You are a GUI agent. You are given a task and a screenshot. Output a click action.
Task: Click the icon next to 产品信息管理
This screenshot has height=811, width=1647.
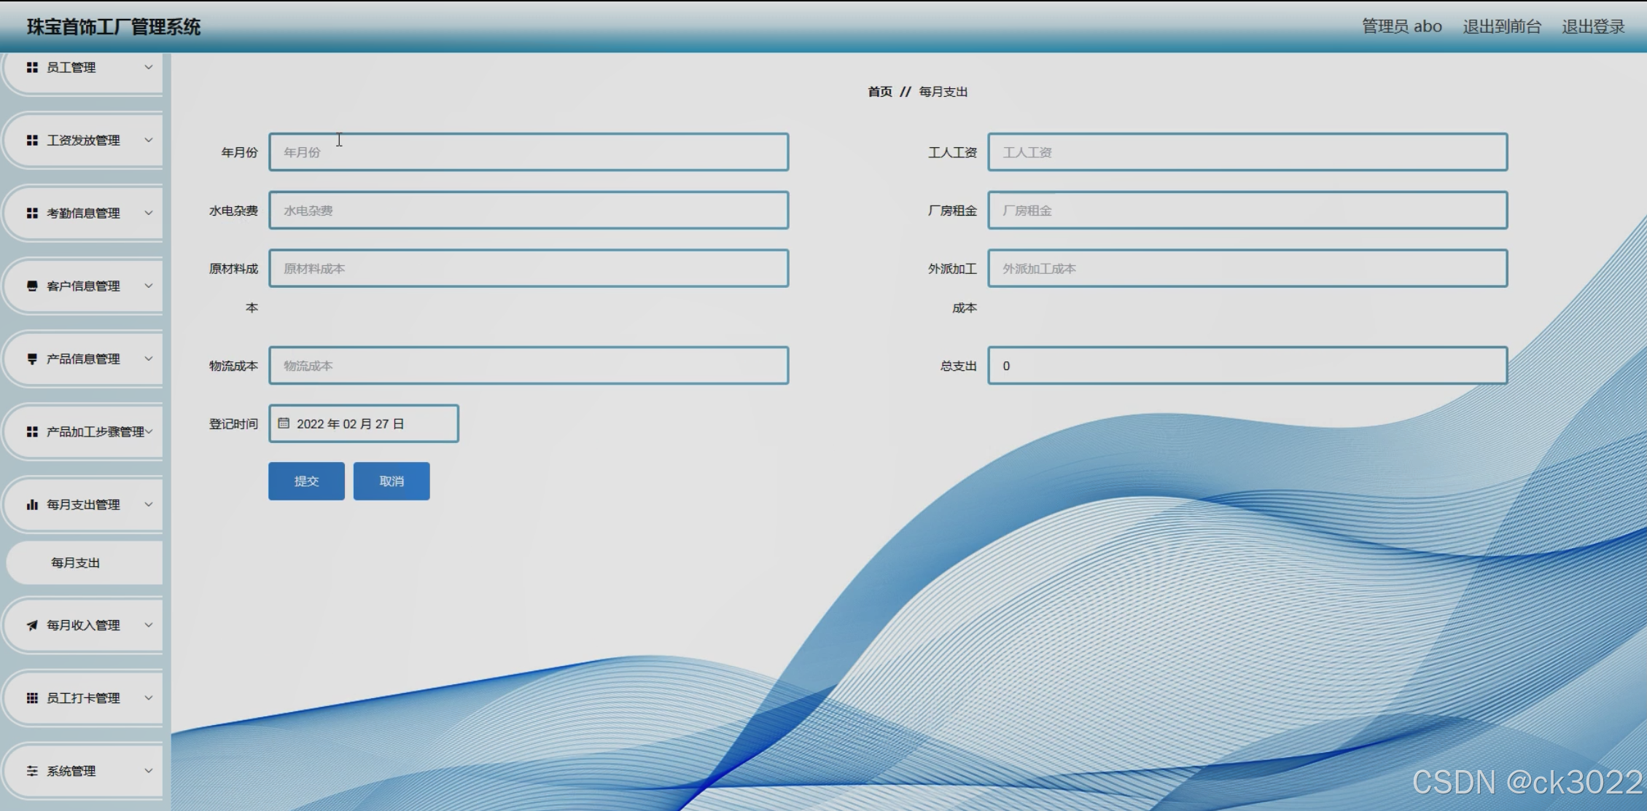click(32, 359)
